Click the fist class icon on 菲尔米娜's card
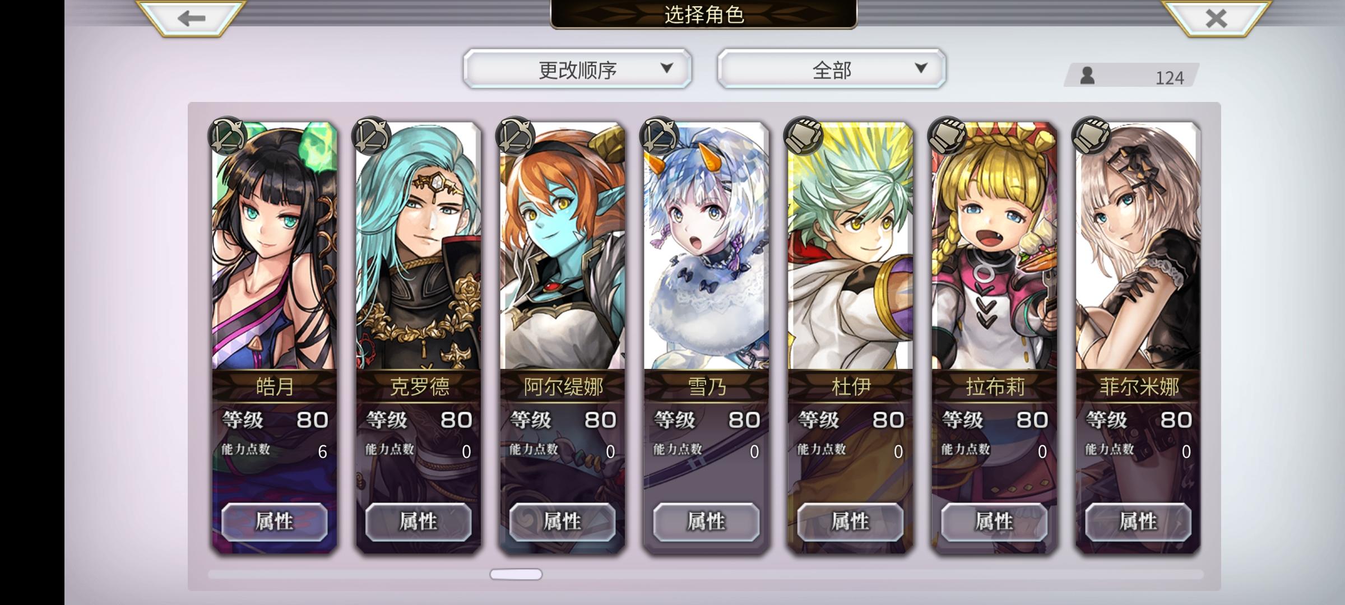This screenshot has width=1345, height=605. 1092,136
